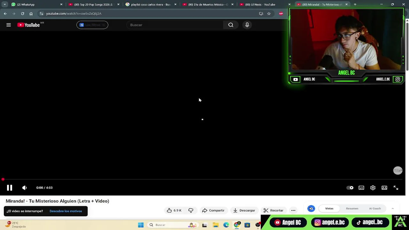Image resolution: width=409 pixels, height=230 pixels.
Task: Toggle the autoplay switch in the player
Action: click(x=350, y=188)
